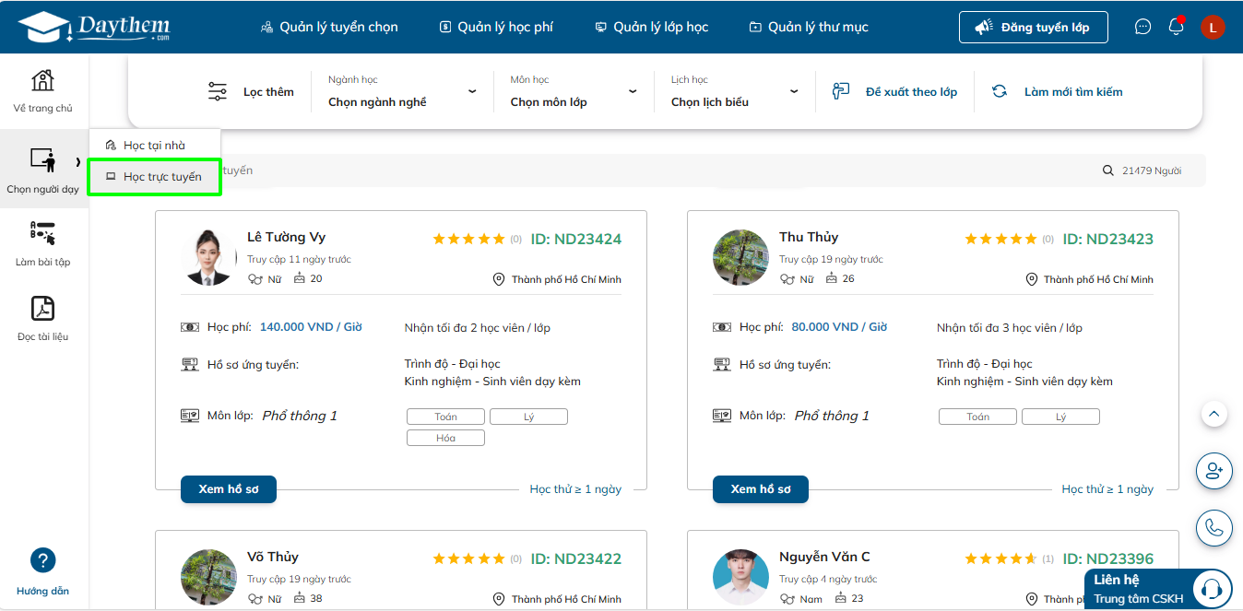Viewport: 1243px width, 611px height.
Task: Click the Đăng tuyển lớp button
Action: tap(1033, 27)
